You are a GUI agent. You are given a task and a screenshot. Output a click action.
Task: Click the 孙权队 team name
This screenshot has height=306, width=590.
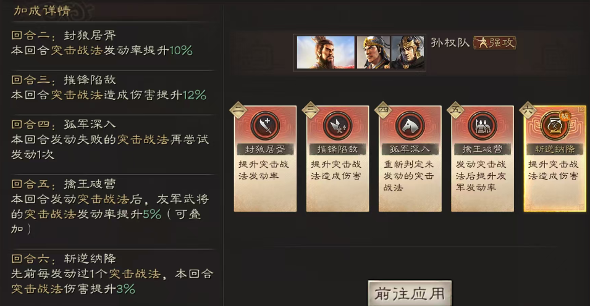tap(450, 43)
